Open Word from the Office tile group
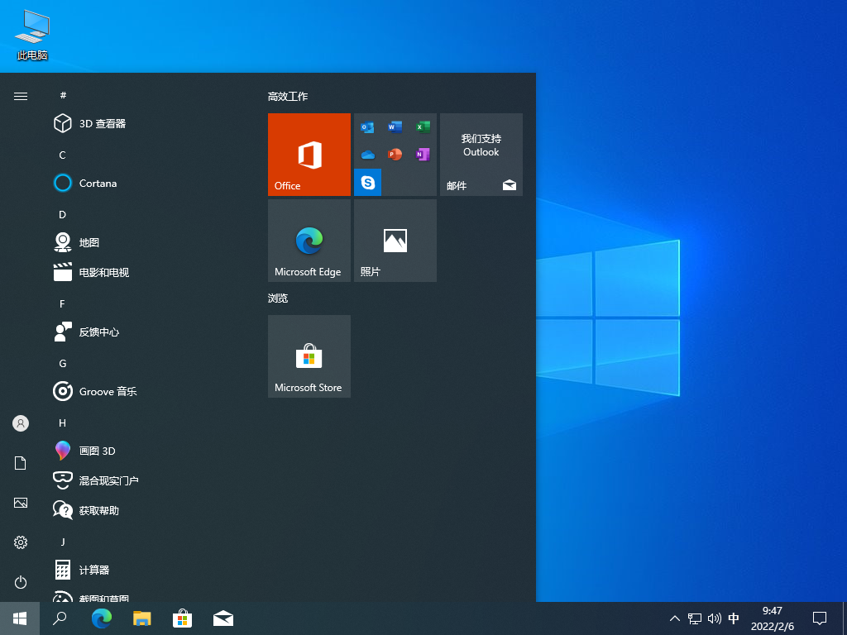 click(395, 127)
